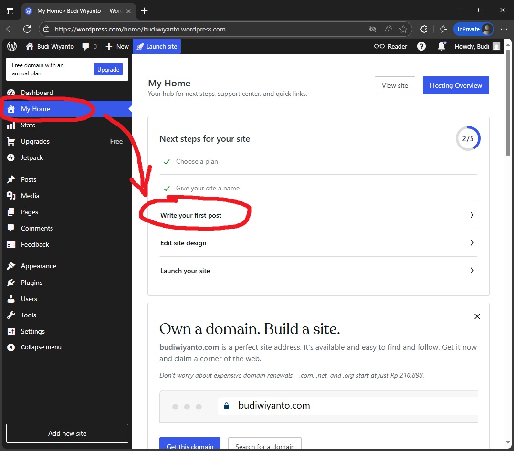Select the My Home browser tab
514x451 pixels.
tap(79, 11)
